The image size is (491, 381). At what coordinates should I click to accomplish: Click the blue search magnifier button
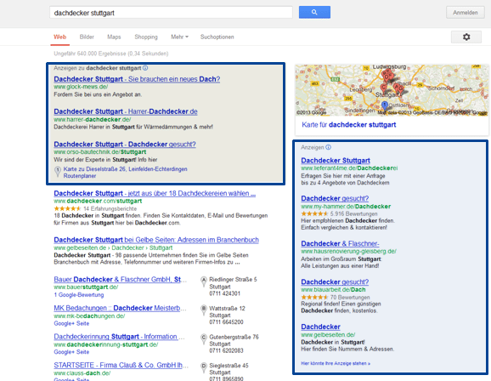tap(314, 12)
